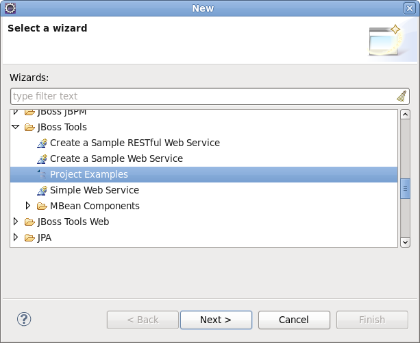Expand the MBean Components folder

point(28,206)
